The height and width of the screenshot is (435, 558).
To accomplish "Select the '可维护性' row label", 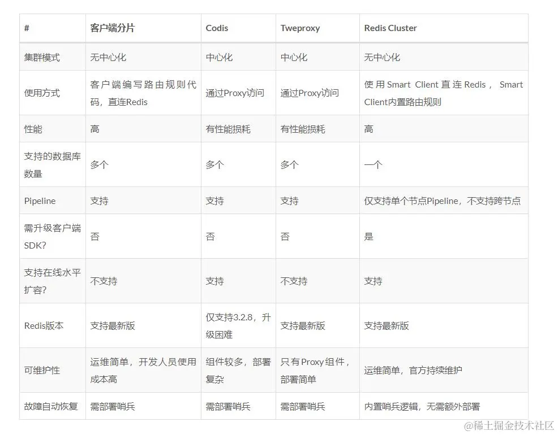I will pos(42,371).
